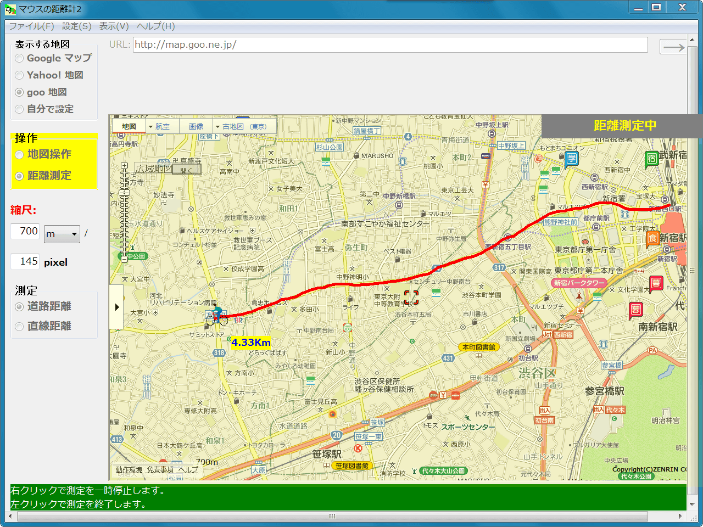Open the scale unit dropdown showing m
This screenshot has height=527, width=703.
tap(62, 234)
